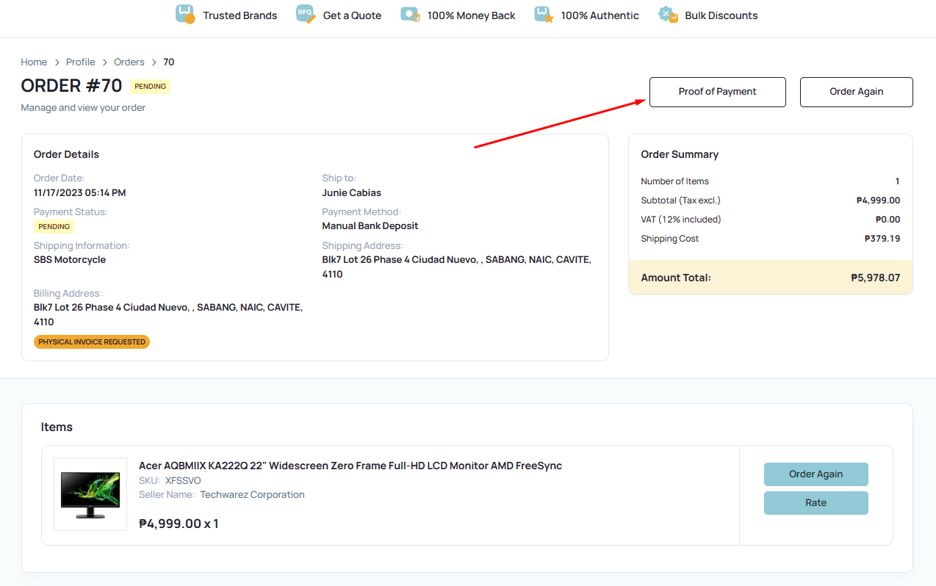Click Order Again for the Acer monitor item
The width and height of the screenshot is (936, 586).
pyautogui.click(x=816, y=474)
